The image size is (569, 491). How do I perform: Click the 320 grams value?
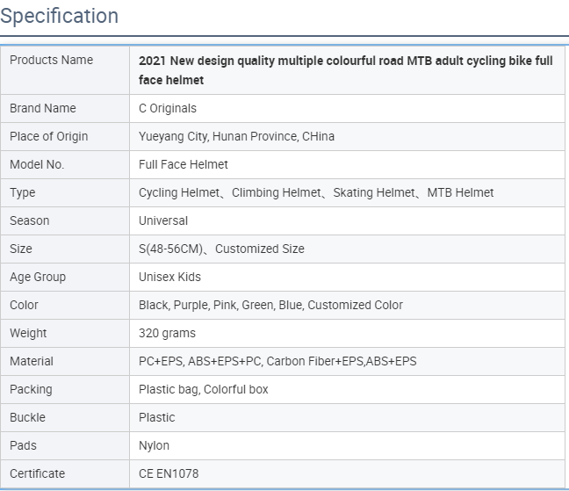click(x=167, y=333)
